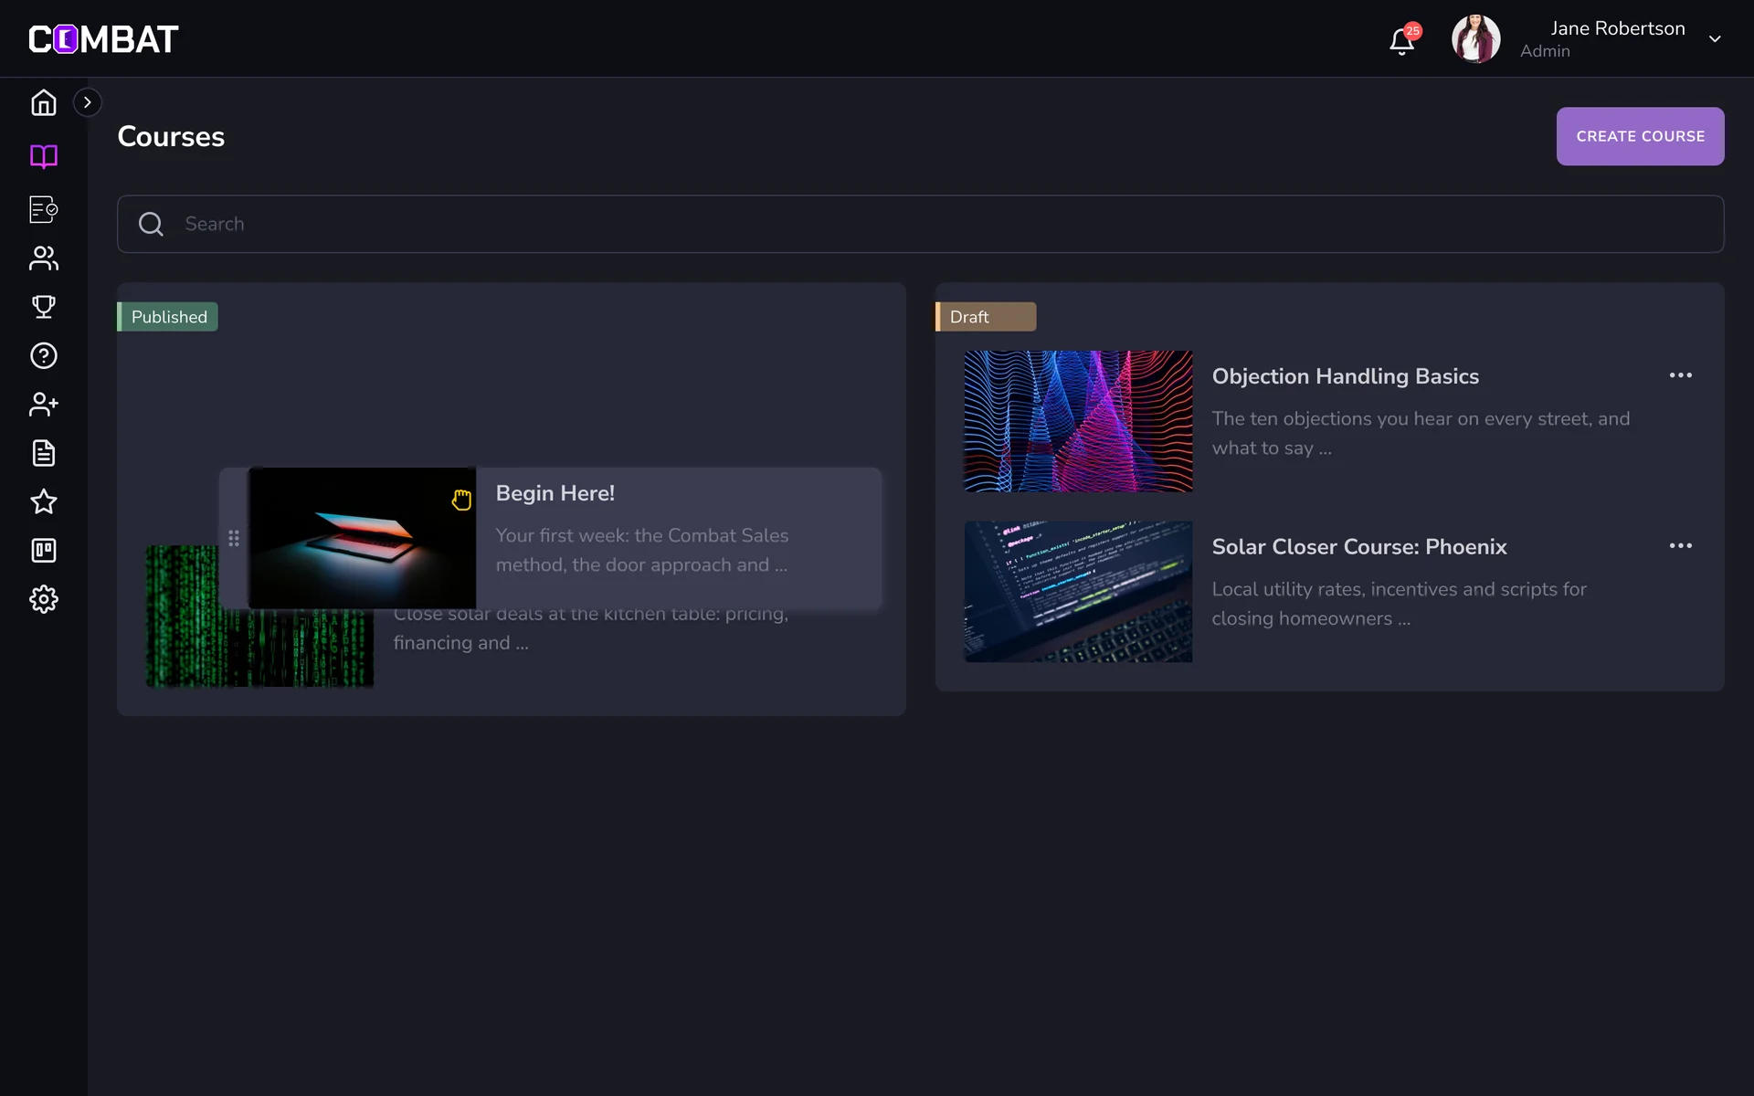Open the Objection Handling Basics thumbnail

point(1078,421)
